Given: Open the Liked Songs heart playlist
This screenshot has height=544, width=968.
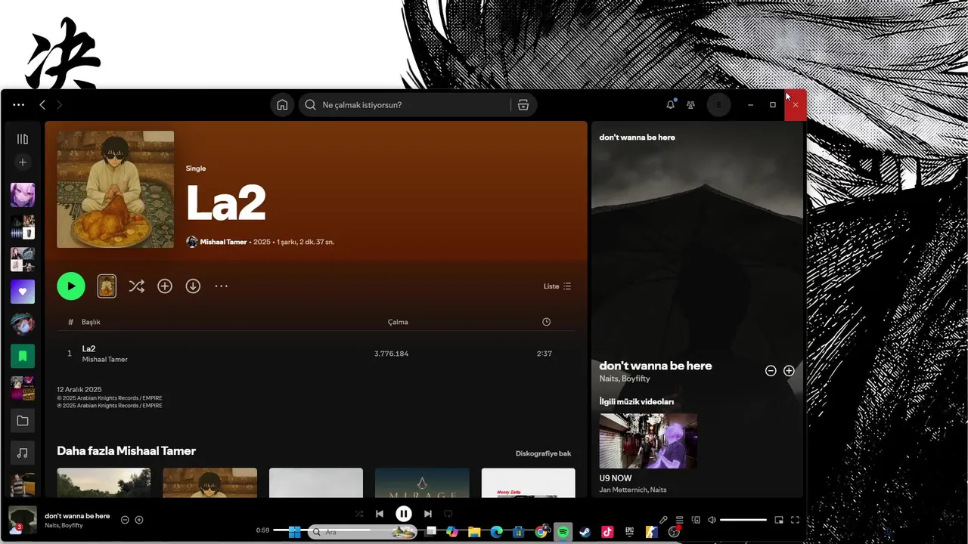Looking at the screenshot, I should [23, 292].
